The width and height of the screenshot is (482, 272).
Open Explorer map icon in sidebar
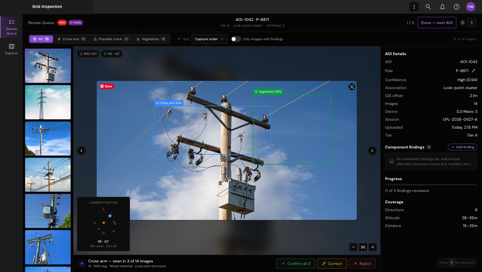click(x=11, y=49)
